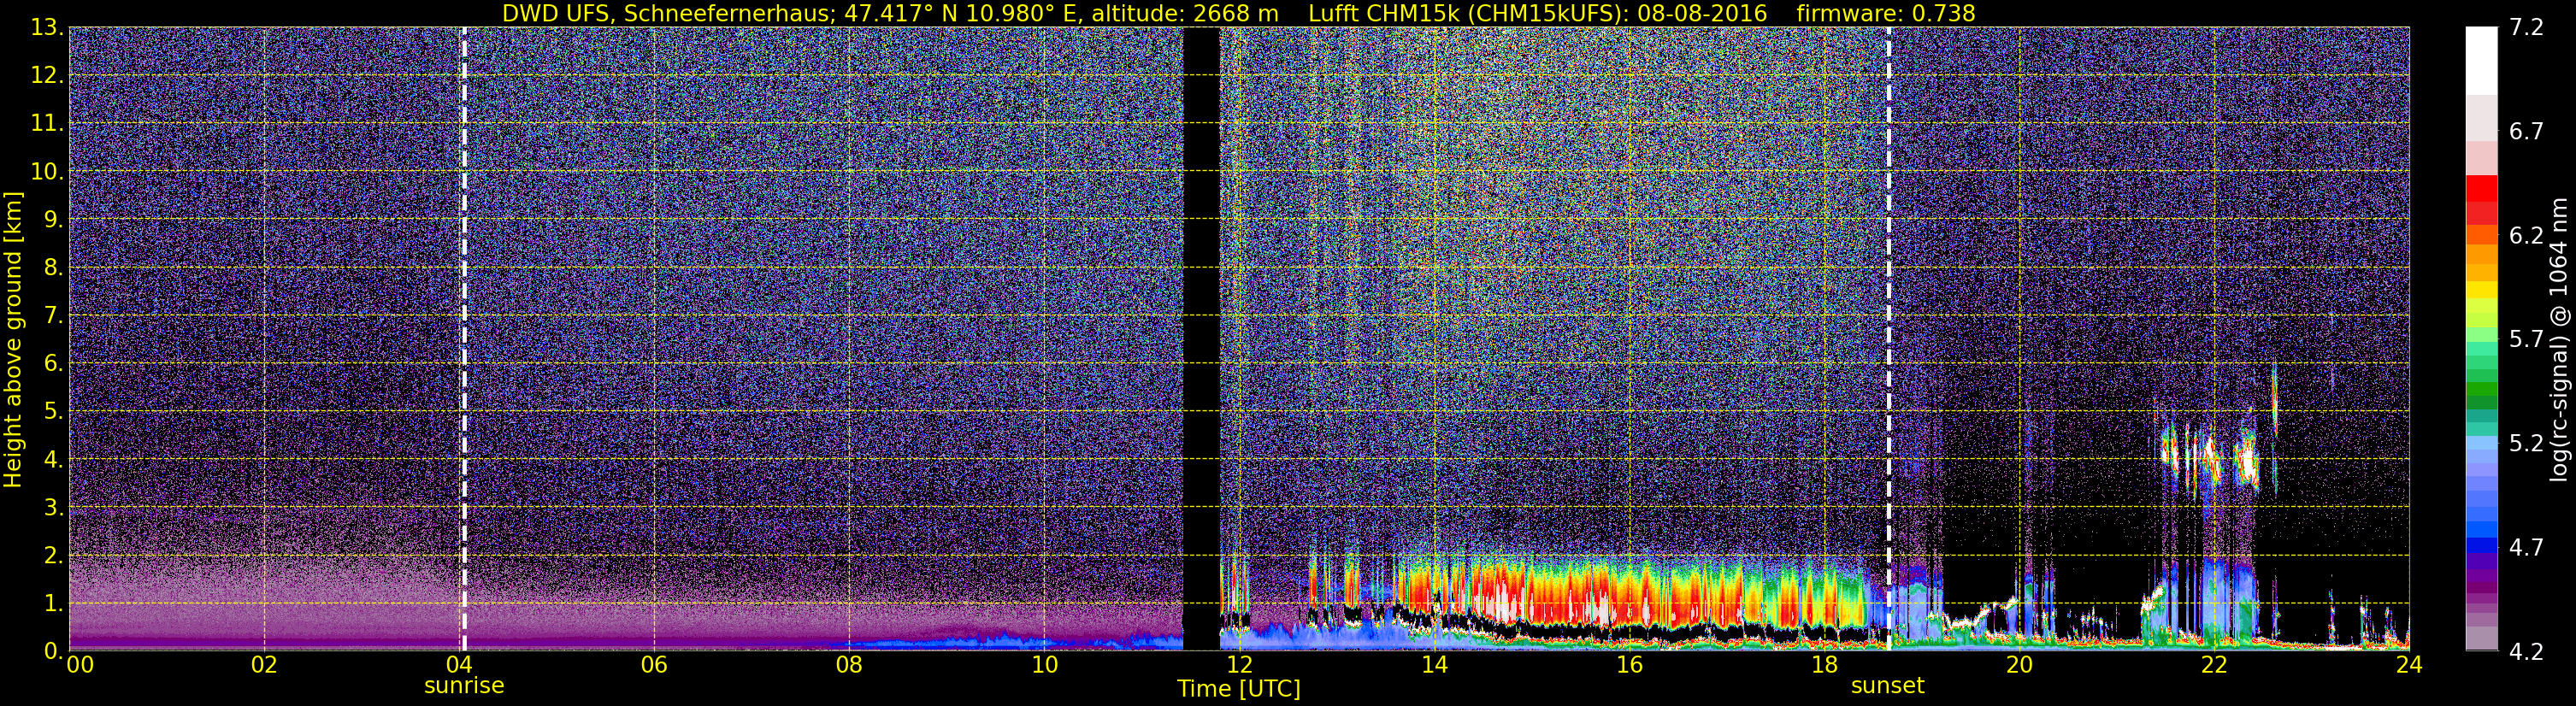Click the '9.' tick on the height axis
This screenshot has width=2576, height=706.
tap(54, 220)
